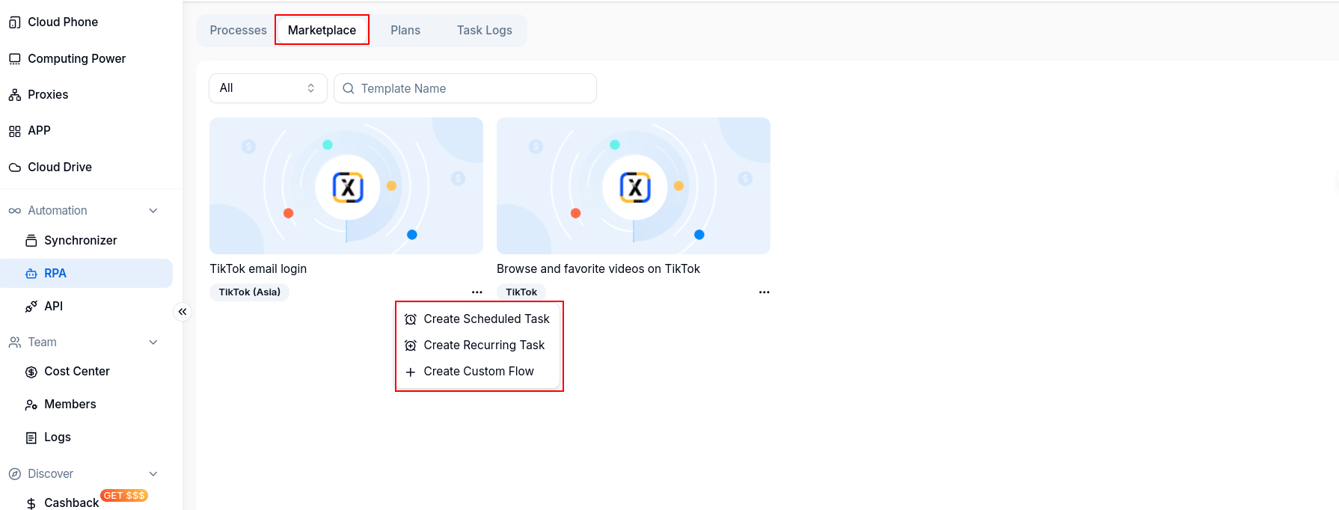Click the plus icon of Create Custom Flow
The width and height of the screenshot is (1339, 510).
point(410,372)
